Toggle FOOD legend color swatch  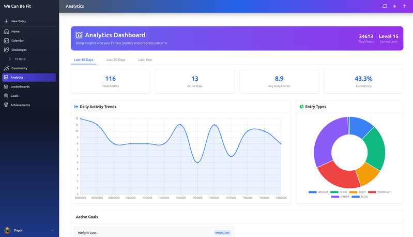click(x=334, y=192)
